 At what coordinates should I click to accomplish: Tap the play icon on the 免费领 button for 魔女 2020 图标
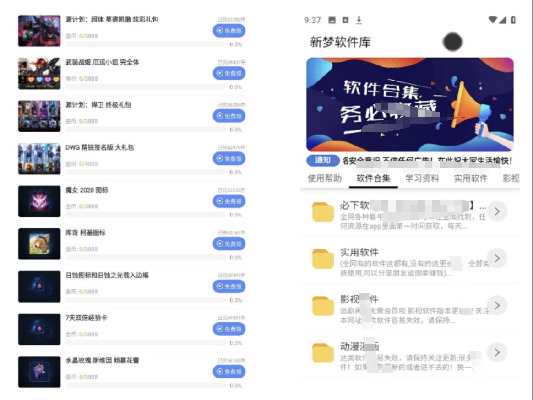pos(221,201)
